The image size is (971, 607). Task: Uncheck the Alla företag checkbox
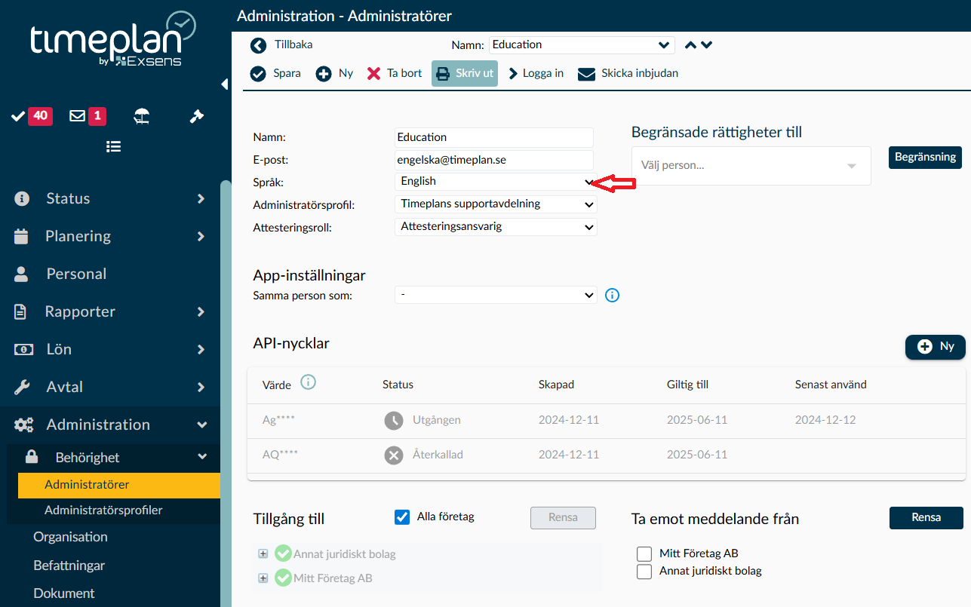402,517
